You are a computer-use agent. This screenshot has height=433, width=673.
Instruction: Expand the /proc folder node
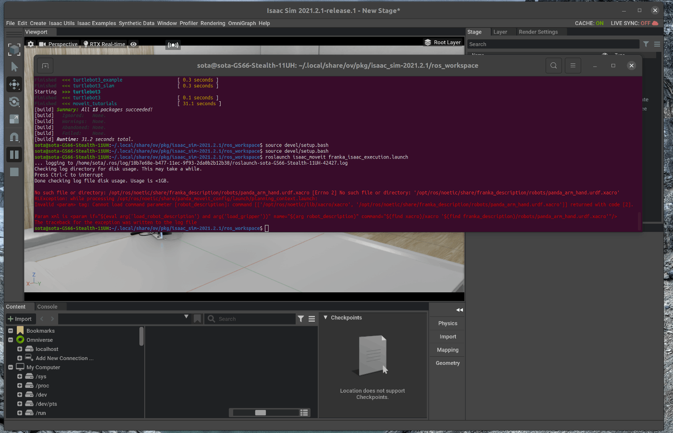(x=20, y=385)
